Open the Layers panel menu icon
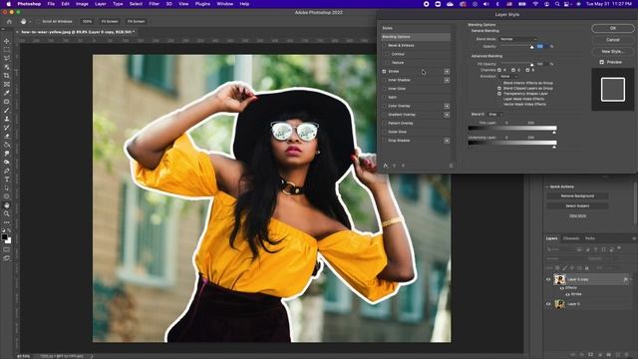This screenshot has width=638, height=359. pyautogui.click(x=634, y=238)
